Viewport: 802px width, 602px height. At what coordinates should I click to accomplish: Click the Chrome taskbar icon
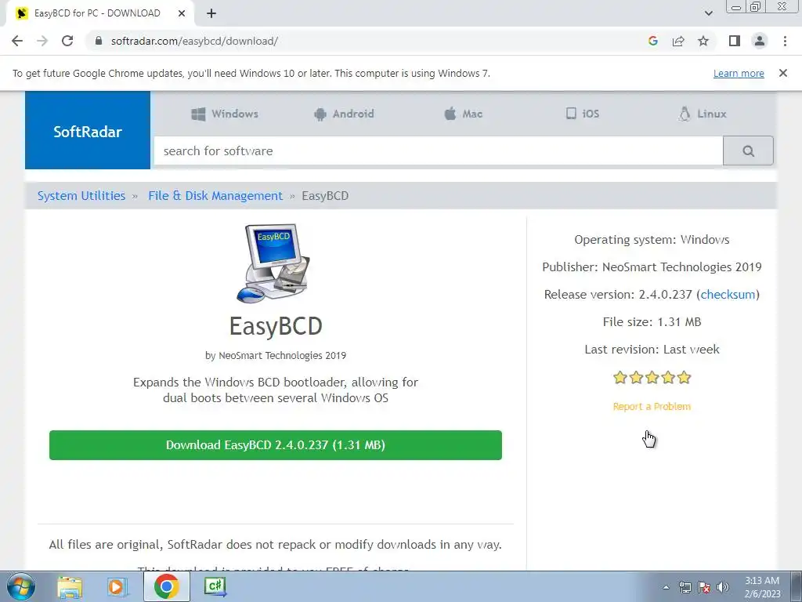click(x=166, y=586)
